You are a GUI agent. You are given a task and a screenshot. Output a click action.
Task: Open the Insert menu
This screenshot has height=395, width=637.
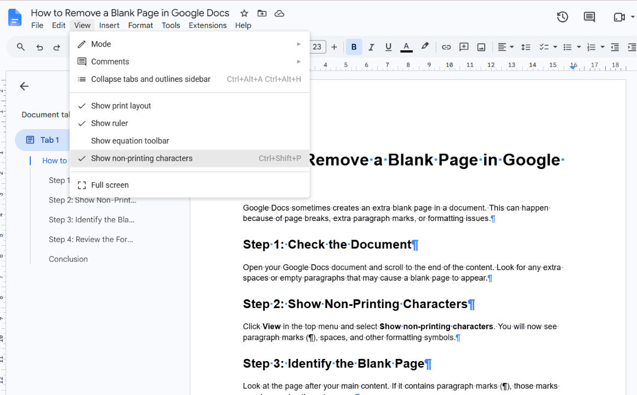[x=109, y=25]
